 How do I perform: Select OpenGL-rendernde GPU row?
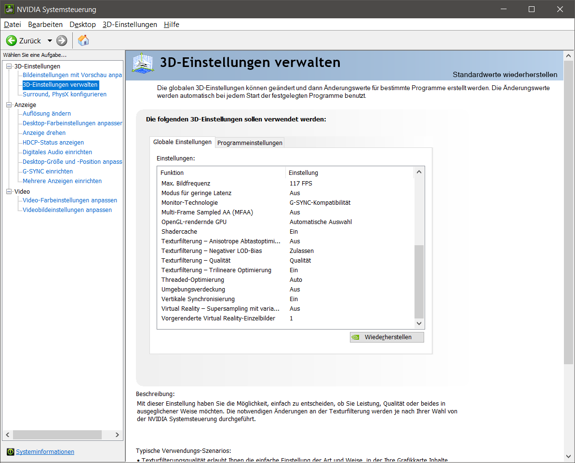pos(286,222)
